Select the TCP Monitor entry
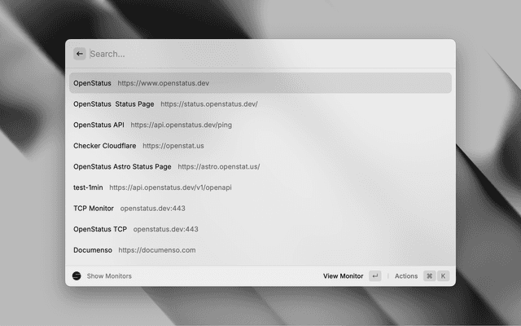Screen dimensions: 521x326 tap(94, 208)
